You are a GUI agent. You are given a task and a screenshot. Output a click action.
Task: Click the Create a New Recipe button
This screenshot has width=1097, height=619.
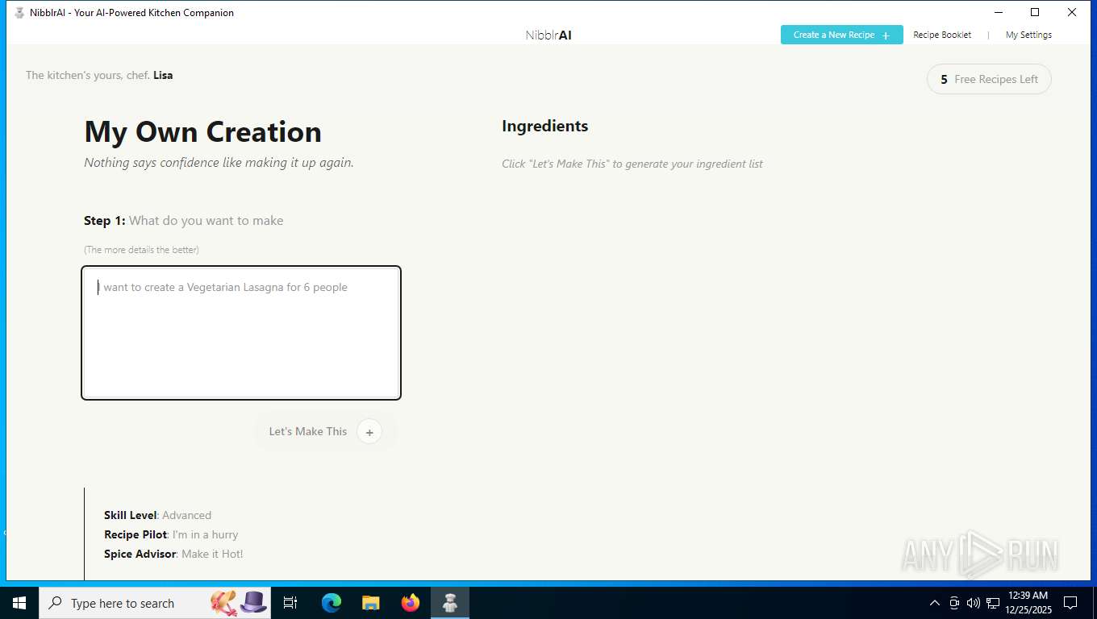[x=841, y=35]
